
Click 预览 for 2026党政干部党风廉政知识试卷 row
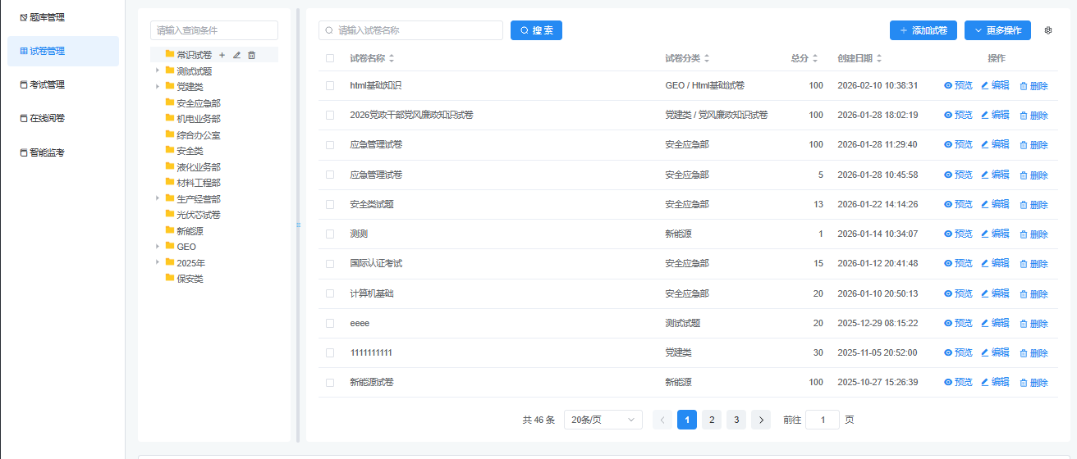tap(958, 115)
